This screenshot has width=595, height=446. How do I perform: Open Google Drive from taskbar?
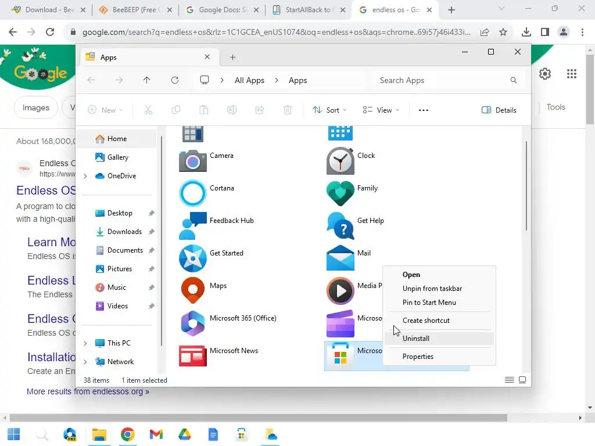pos(184,434)
